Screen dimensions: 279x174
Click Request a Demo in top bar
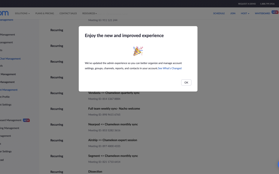[x=247, y=3]
